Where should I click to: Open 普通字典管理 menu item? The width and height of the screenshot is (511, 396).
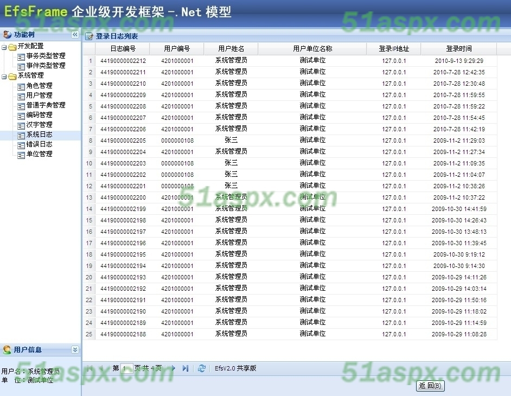coord(46,105)
